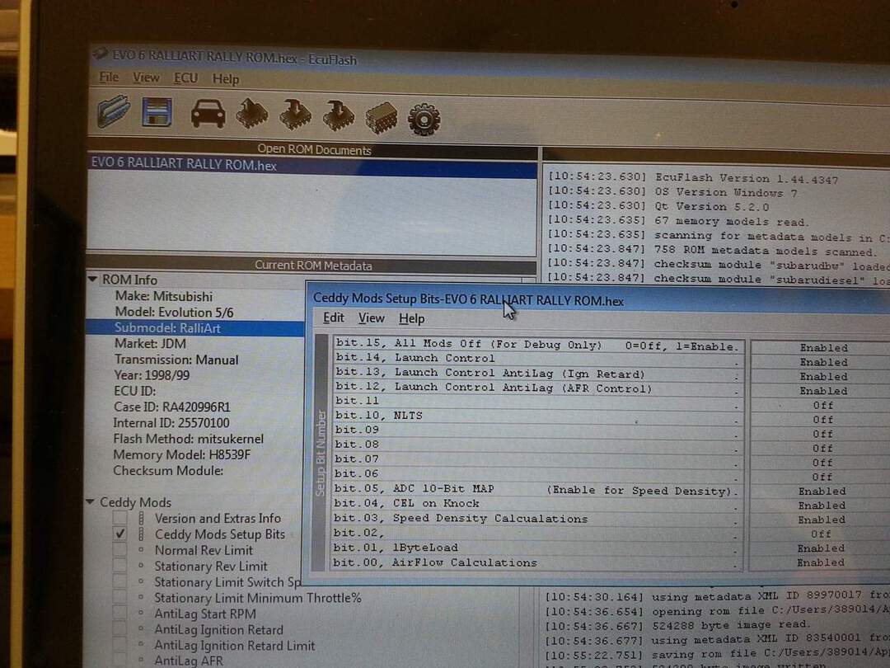Open the File menu in the main window

109,77
